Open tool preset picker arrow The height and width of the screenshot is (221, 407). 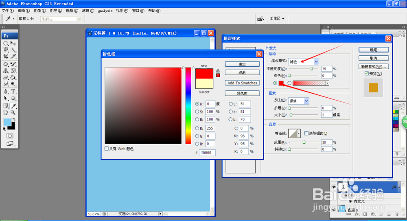pos(13,19)
